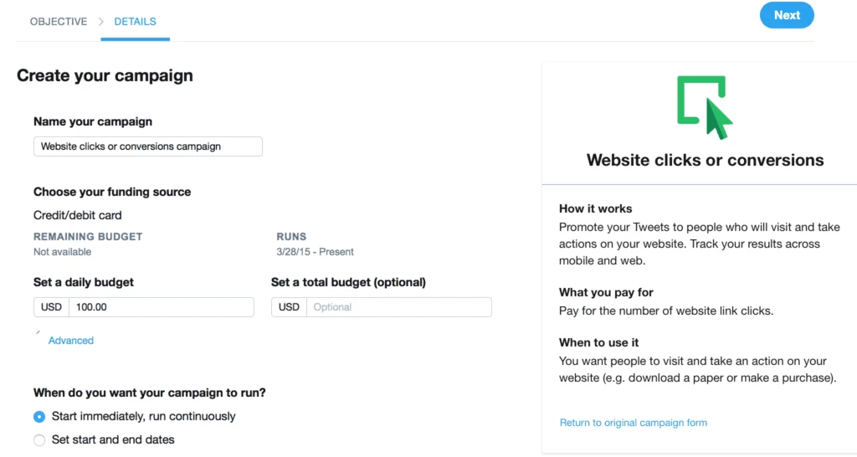This screenshot has width=857, height=457.
Task: Click the USD label of daily budget
Action: pos(51,307)
